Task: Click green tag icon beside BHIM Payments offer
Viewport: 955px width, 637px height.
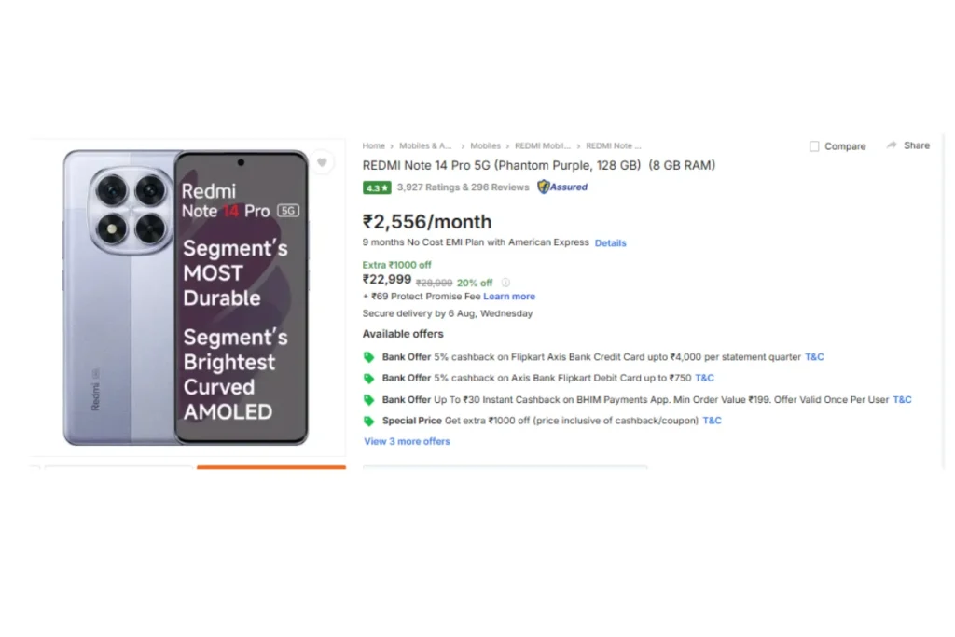Action: [x=368, y=399]
